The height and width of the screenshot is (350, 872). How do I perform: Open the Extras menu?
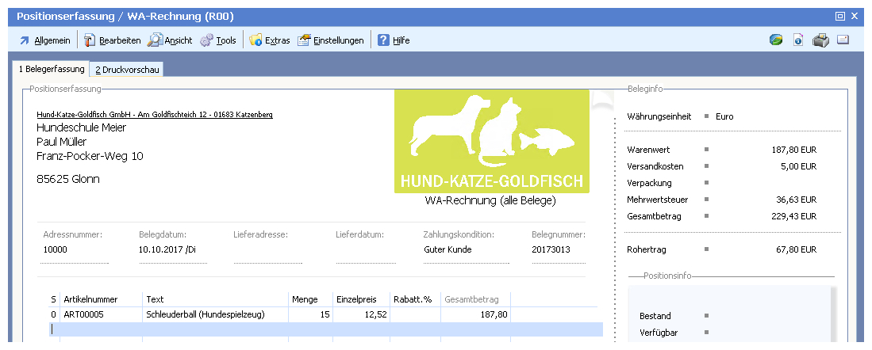270,40
